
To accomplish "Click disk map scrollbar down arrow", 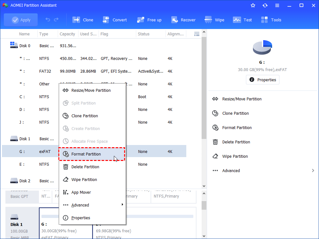I will coord(204,236).
